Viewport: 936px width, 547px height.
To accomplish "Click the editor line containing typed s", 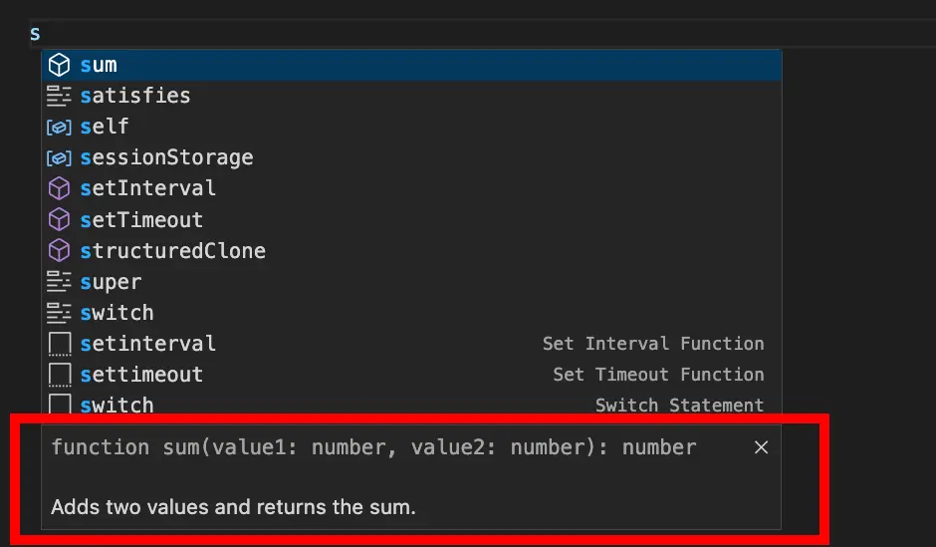I will pos(398,34).
